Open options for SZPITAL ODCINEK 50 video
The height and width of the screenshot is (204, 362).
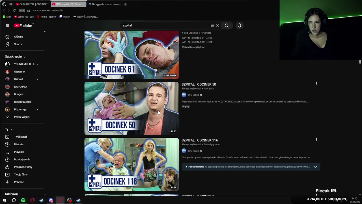[x=316, y=84]
